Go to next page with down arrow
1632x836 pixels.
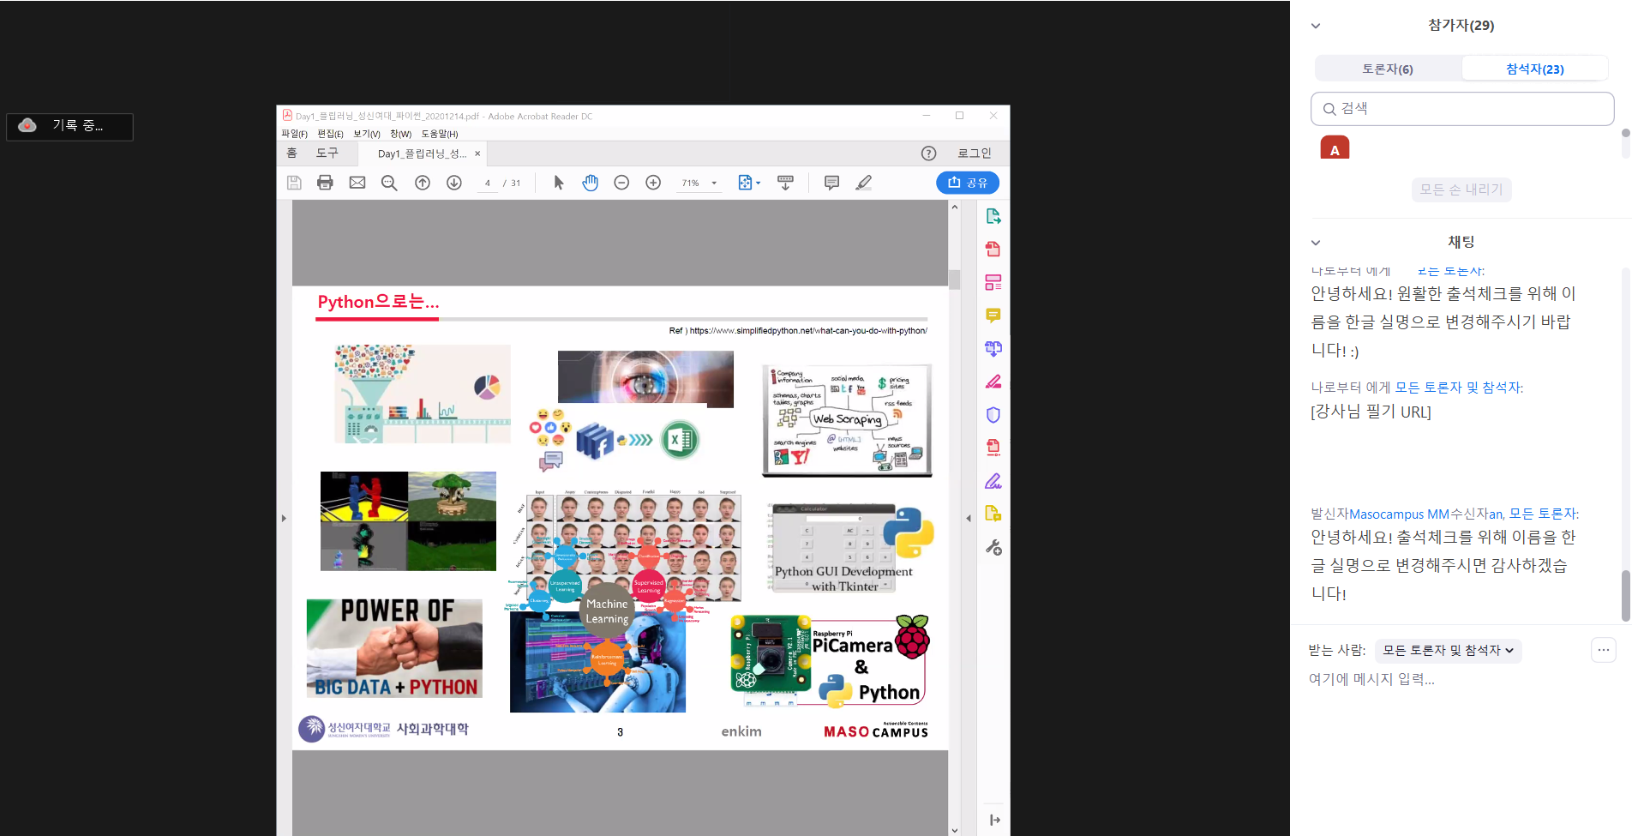click(454, 183)
